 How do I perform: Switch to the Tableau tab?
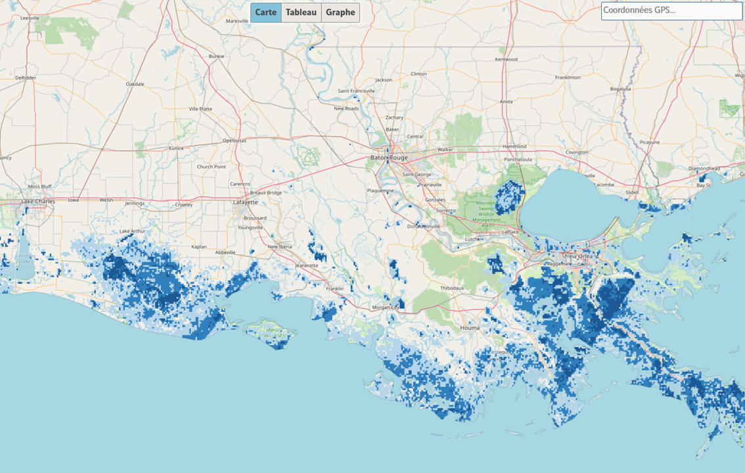301,12
